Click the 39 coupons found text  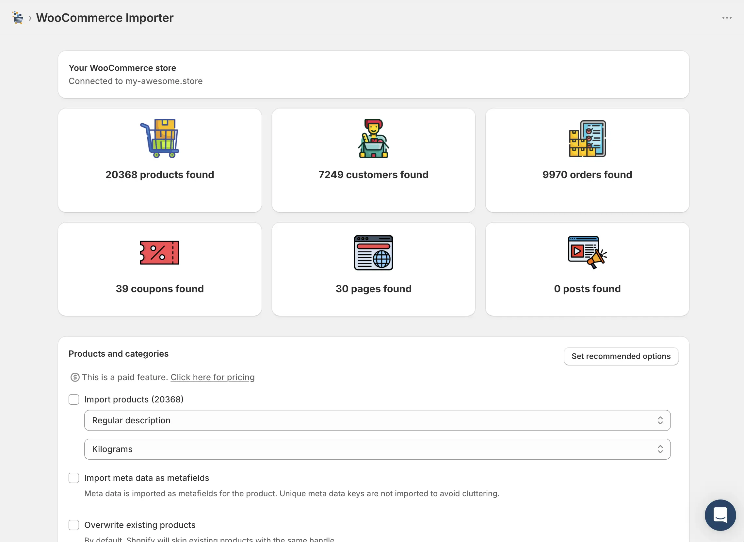pyautogui.click(x=160, y=289)
